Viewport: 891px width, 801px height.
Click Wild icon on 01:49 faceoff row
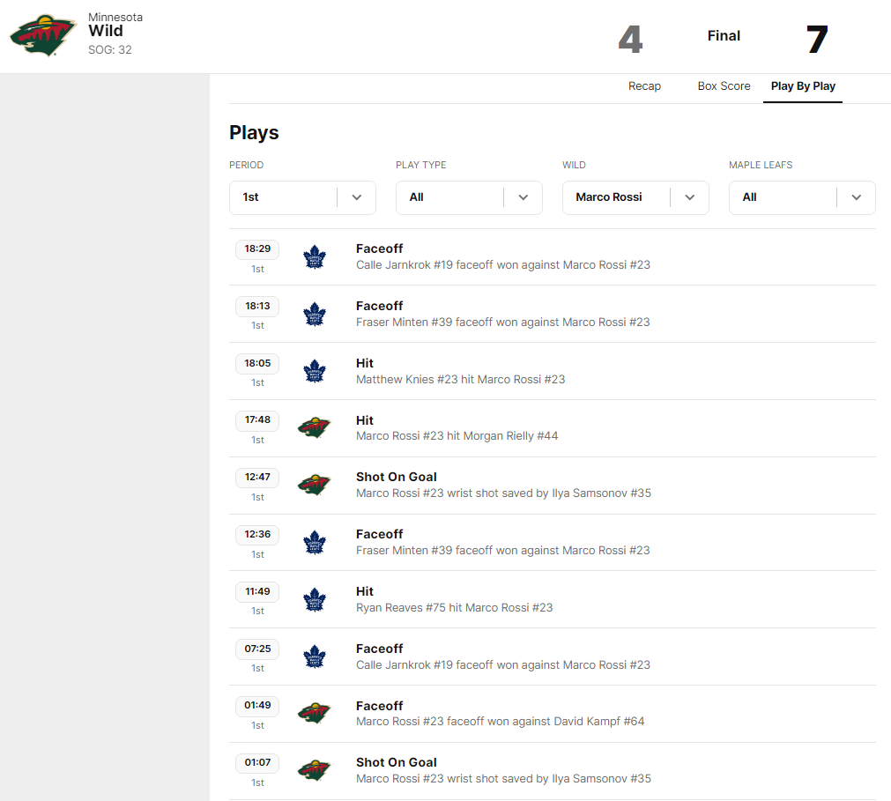[315, 714]
